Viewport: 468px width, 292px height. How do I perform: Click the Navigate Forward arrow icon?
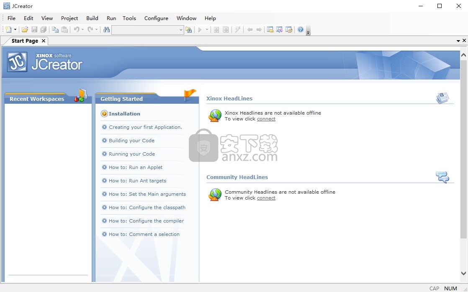click(259, 30)
